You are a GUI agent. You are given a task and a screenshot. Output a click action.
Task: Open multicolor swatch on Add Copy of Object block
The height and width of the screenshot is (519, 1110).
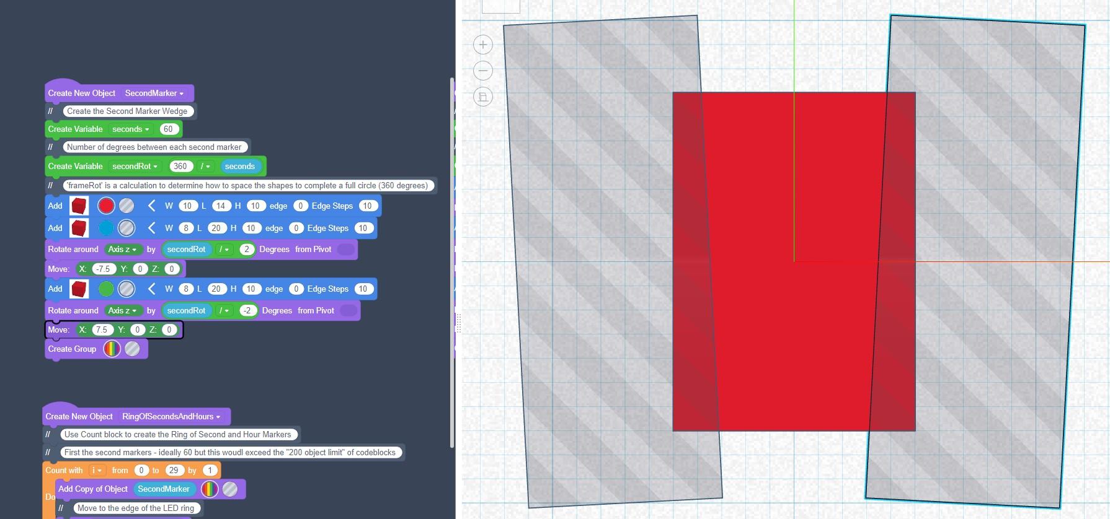[210, 489]
